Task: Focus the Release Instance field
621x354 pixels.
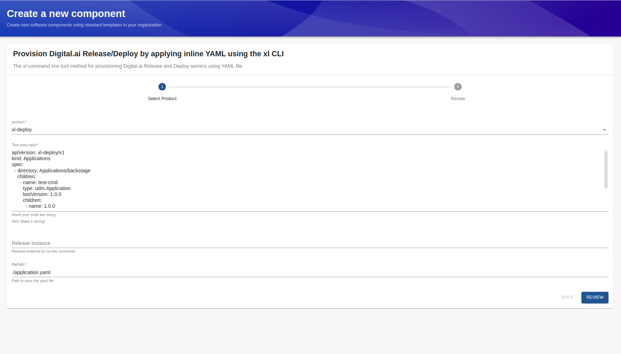Action: pos(310,243)
